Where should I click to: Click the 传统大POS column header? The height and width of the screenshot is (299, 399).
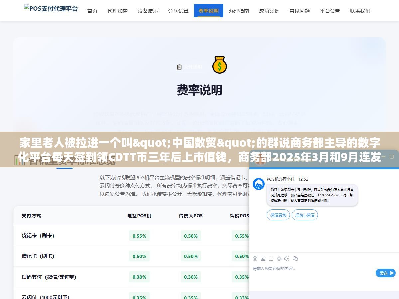point(191,215)
